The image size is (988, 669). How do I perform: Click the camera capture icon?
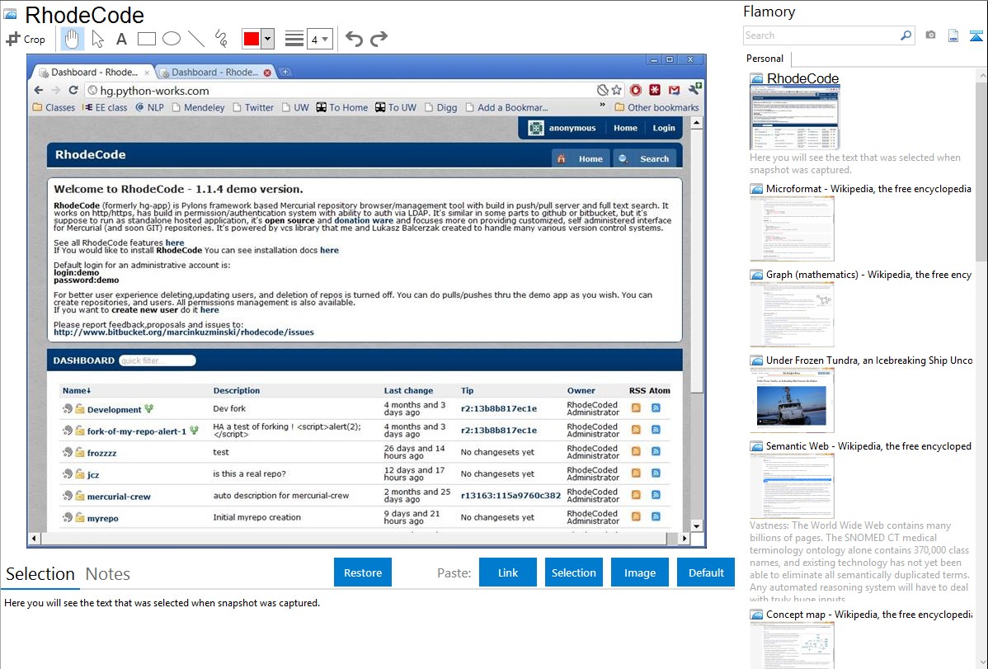(x=930, y=35)
